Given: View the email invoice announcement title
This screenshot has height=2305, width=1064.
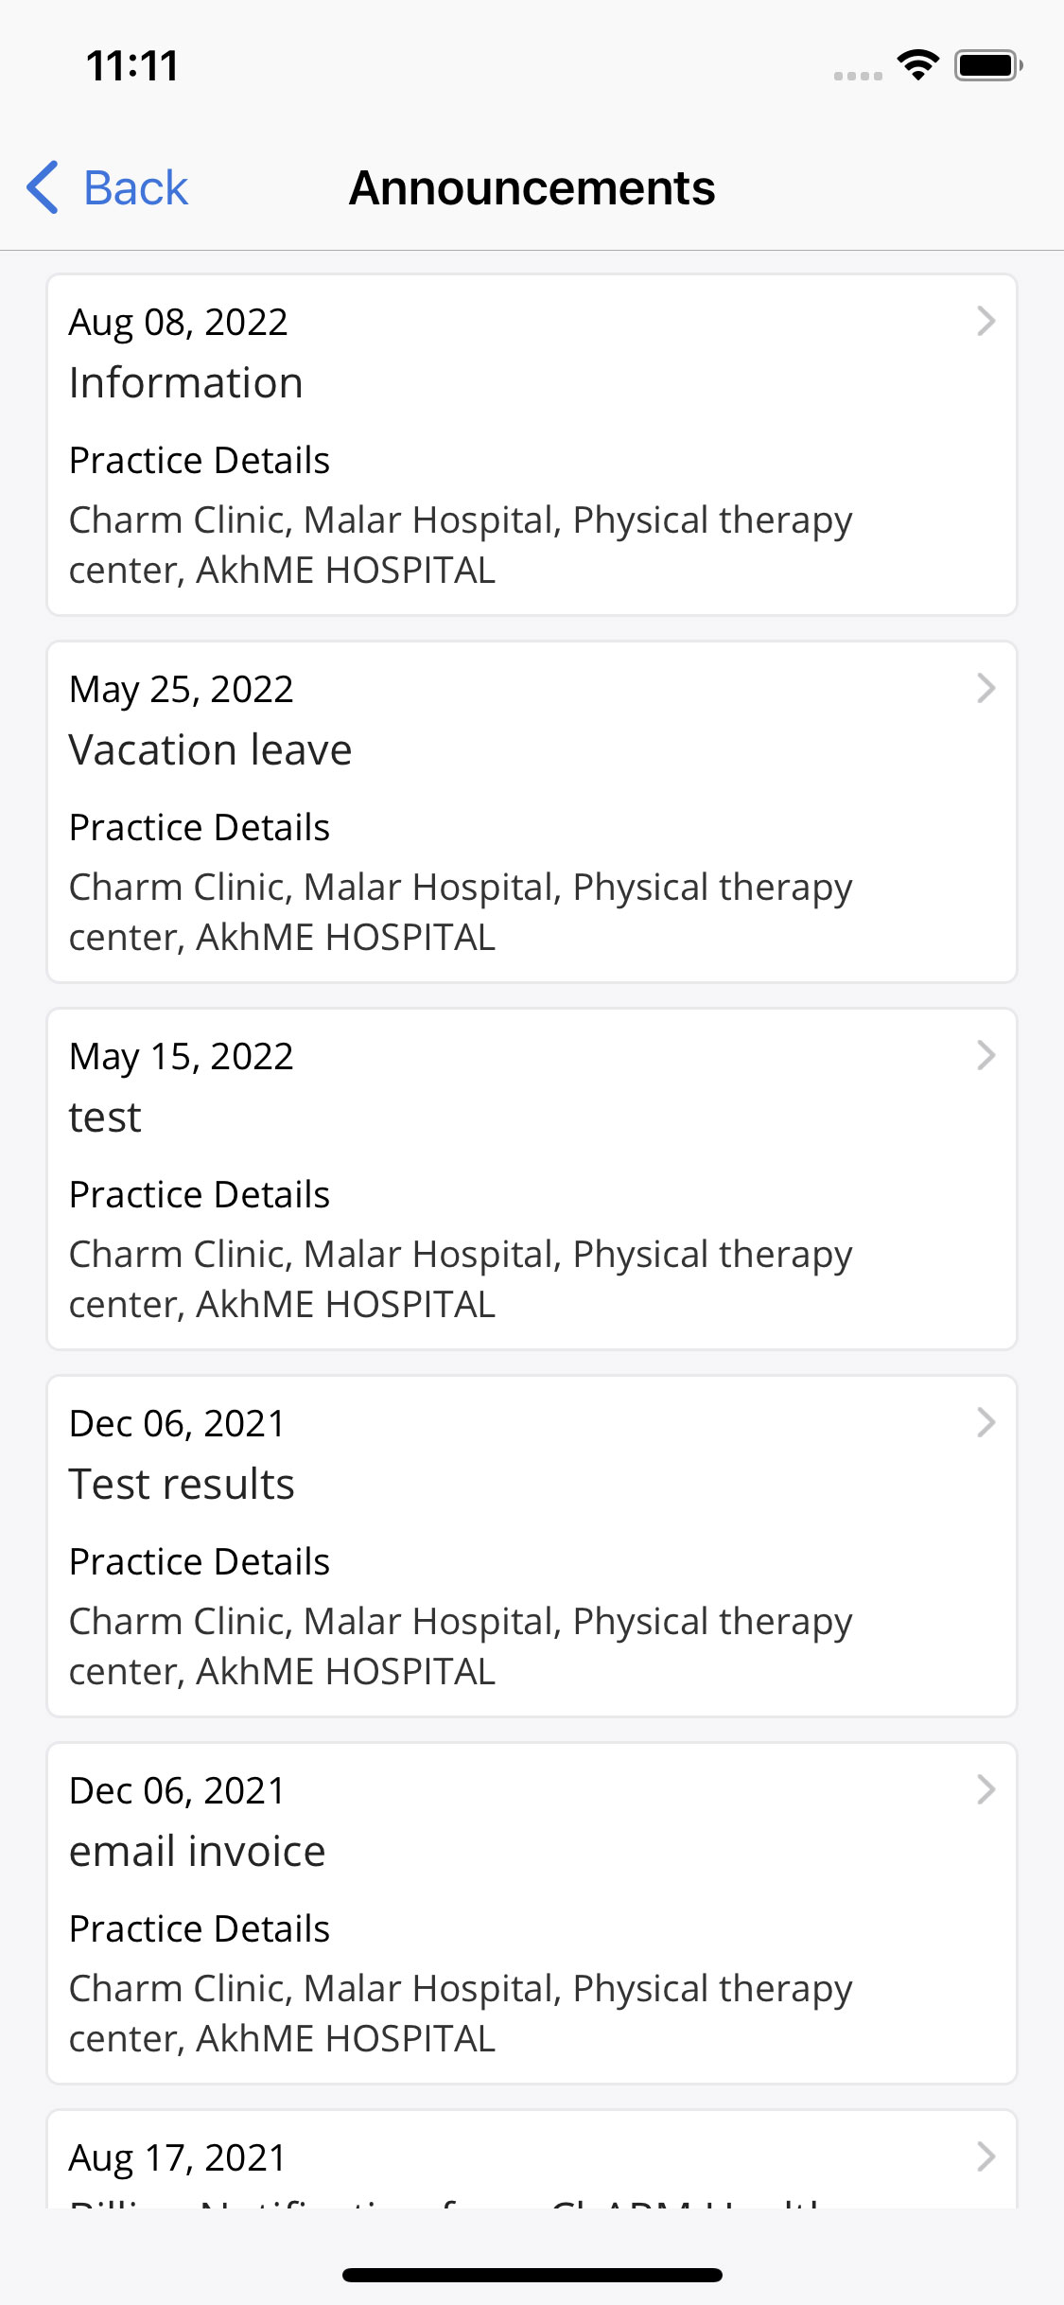Looking at the screenshot, I should click(197, 1852).
